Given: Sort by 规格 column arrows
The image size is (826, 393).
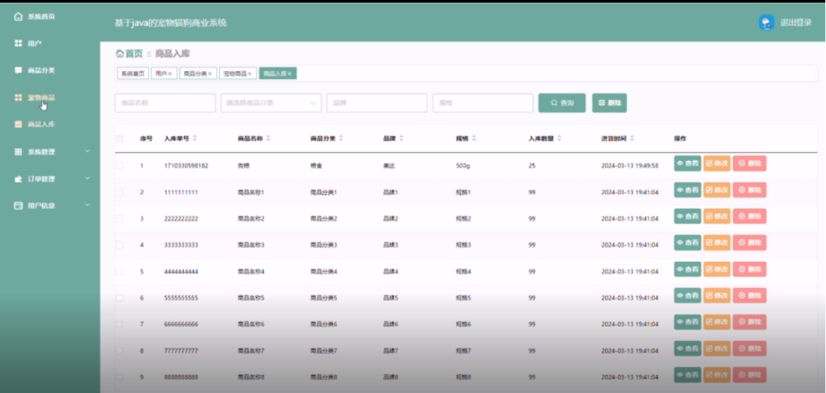Looking at the screenshot, I should [x=474, y=139].
